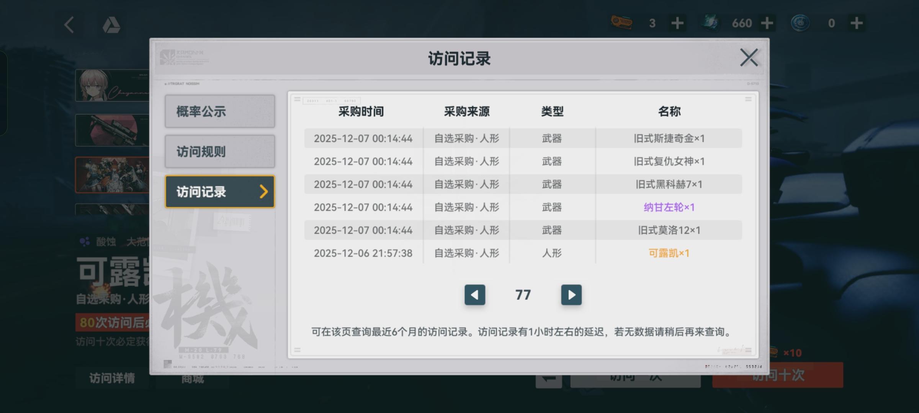Click the blue coin currency icon

point(800,23)
